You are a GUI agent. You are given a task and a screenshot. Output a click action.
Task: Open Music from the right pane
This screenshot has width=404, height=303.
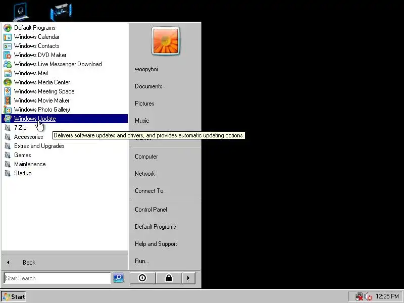click(142, 121)
